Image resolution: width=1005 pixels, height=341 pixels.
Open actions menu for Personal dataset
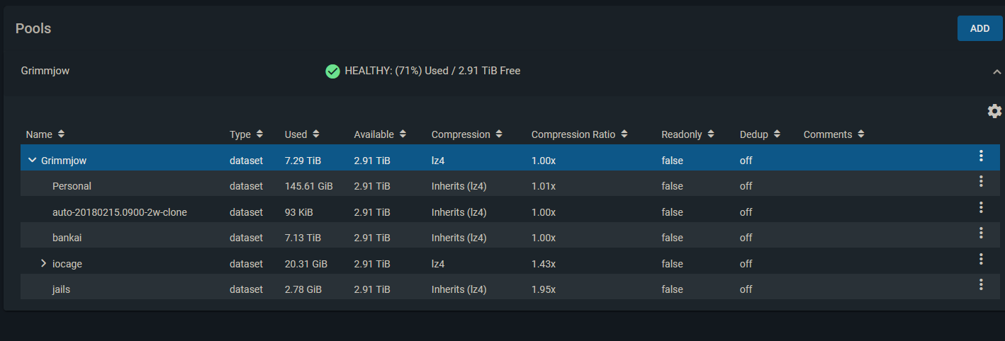pos(981,182)
